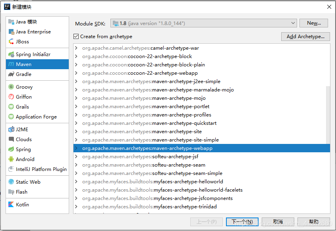Click the New... SDK button
Image resolution: width=336 pixels, height=231 pixels.
point(313,23)
